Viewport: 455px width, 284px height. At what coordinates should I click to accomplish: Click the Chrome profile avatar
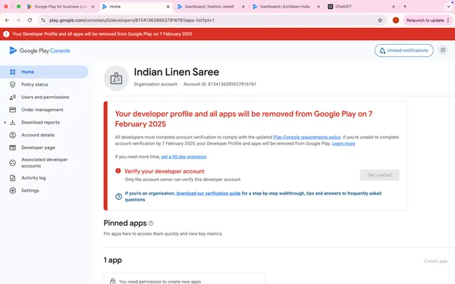pyautogui.click(x=396, y=20)
